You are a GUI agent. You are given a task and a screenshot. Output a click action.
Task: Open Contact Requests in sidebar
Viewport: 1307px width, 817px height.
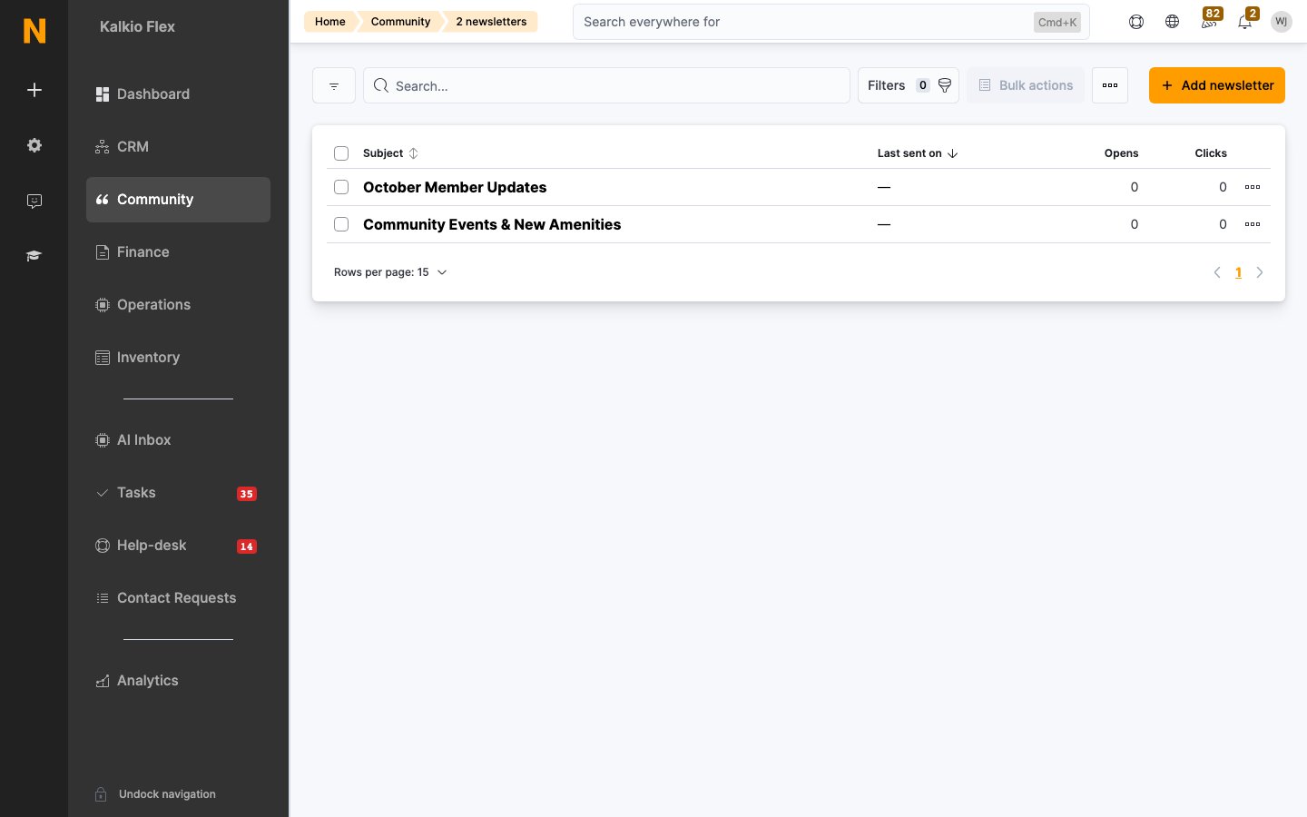click(x=178, y=598)
